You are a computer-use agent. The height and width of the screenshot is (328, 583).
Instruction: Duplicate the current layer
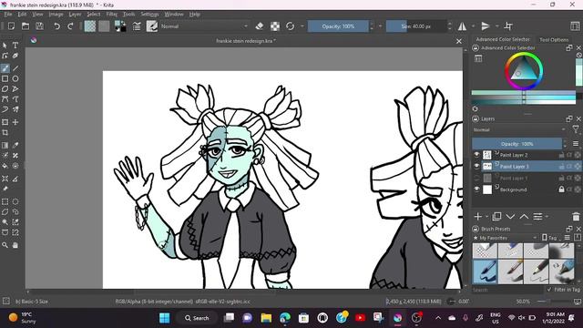(496, 217)
